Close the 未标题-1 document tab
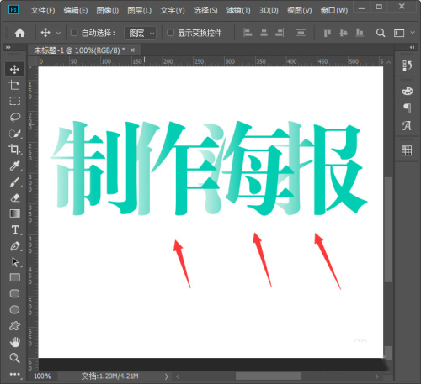The width and height of the screenshot is (421, 384). tap(132, 50)
